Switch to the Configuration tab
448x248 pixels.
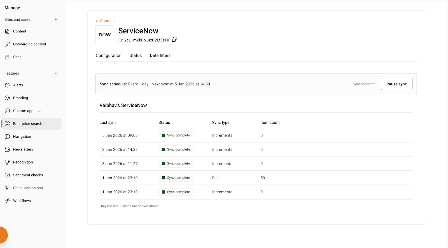click(109, 56)
